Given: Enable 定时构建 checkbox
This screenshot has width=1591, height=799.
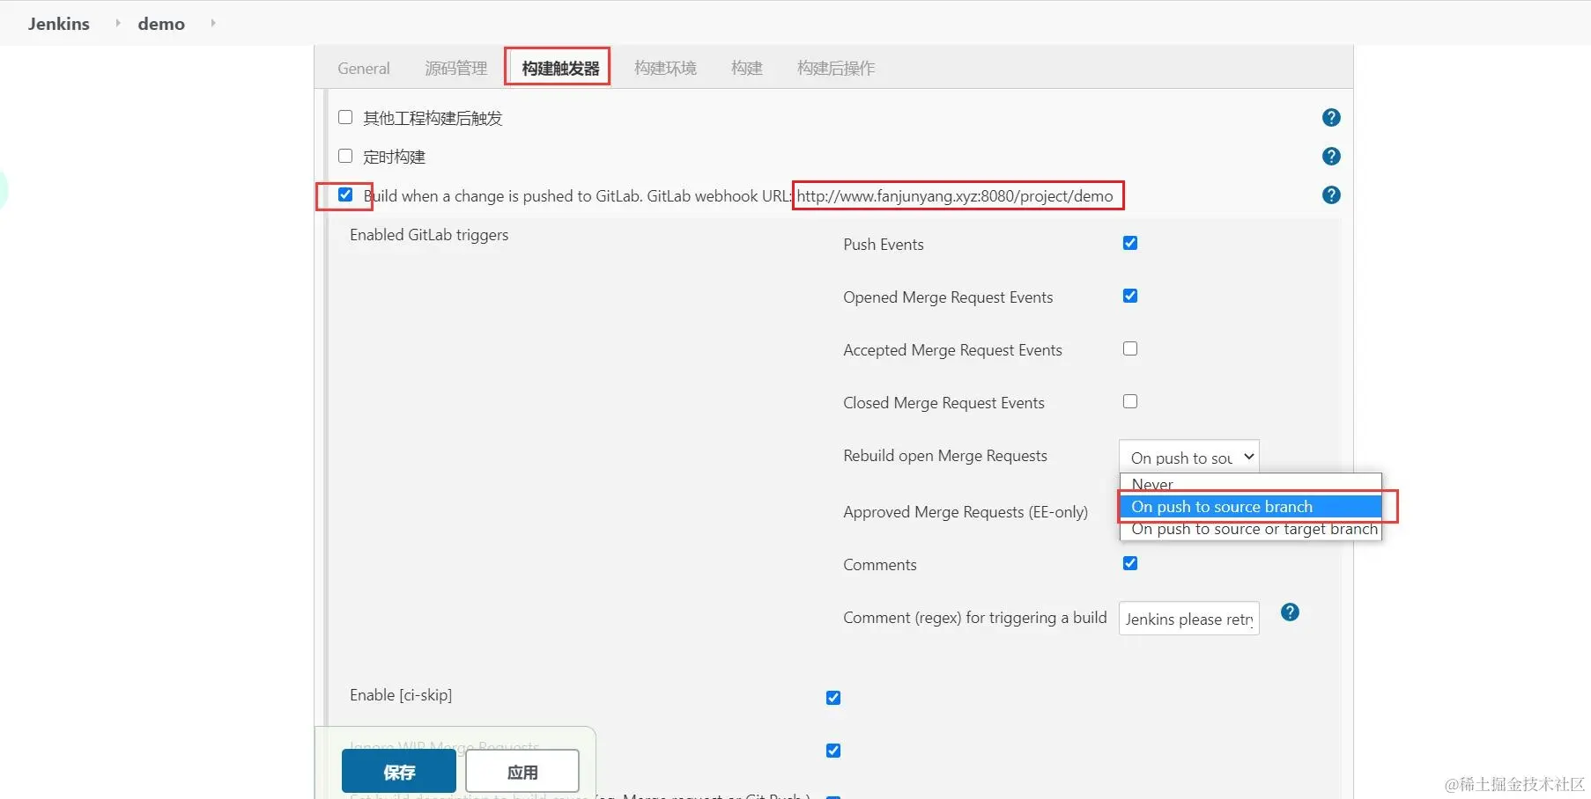Looking at the screenshot, I should point(345,156).
